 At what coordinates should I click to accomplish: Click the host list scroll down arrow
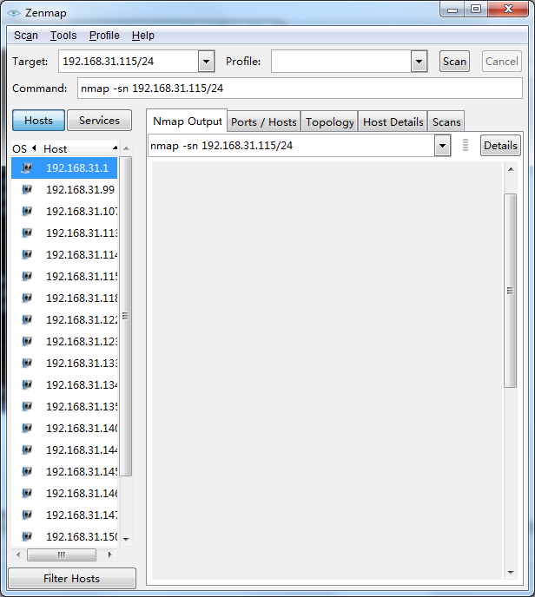pyautogui.click(x=127, y=539)
